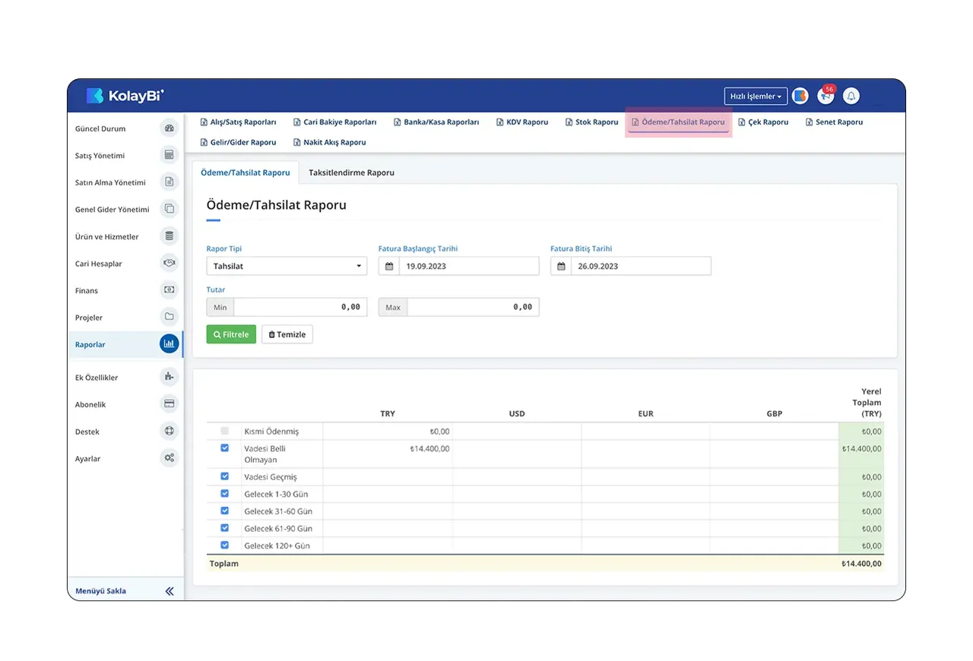Screen dimensions: 973x661
Task: Toggle the Kısmi Ödenmiş checkbox
Action: click(224, 431)
